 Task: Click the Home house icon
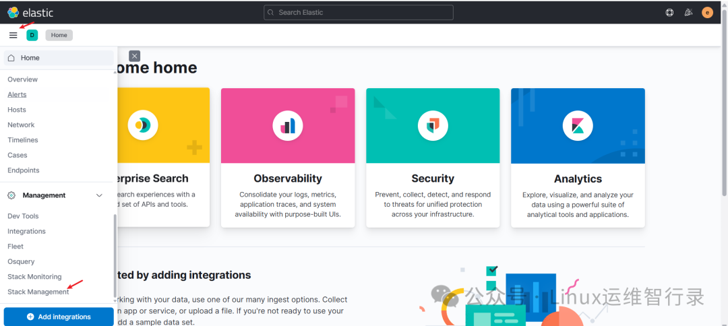pyautogui.click(x=11, y=58)
